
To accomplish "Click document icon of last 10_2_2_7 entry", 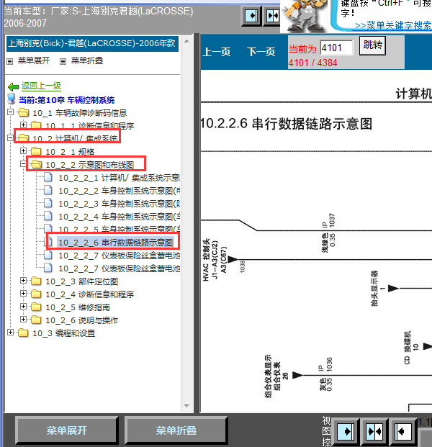I will point(48,268).
